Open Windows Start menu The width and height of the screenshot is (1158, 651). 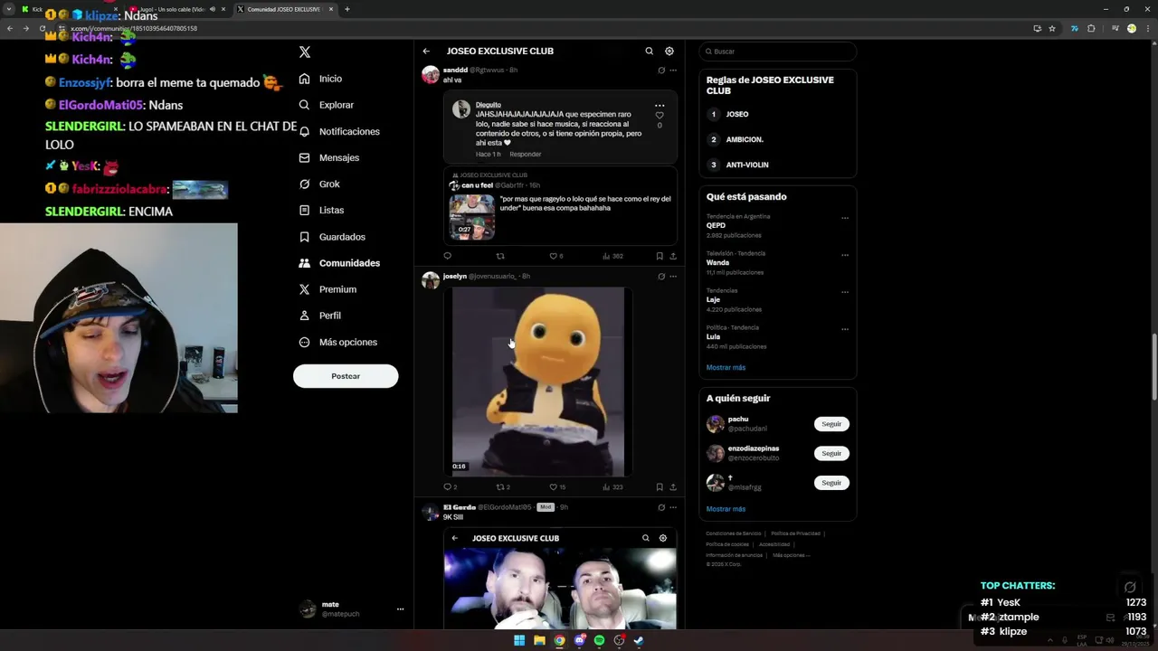click(519, 641)
